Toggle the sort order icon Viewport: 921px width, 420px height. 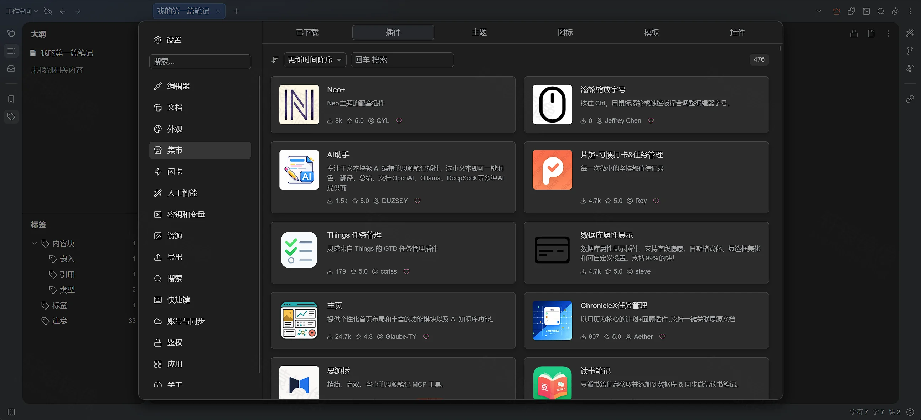pyautogui.click(x=275, y=60)
